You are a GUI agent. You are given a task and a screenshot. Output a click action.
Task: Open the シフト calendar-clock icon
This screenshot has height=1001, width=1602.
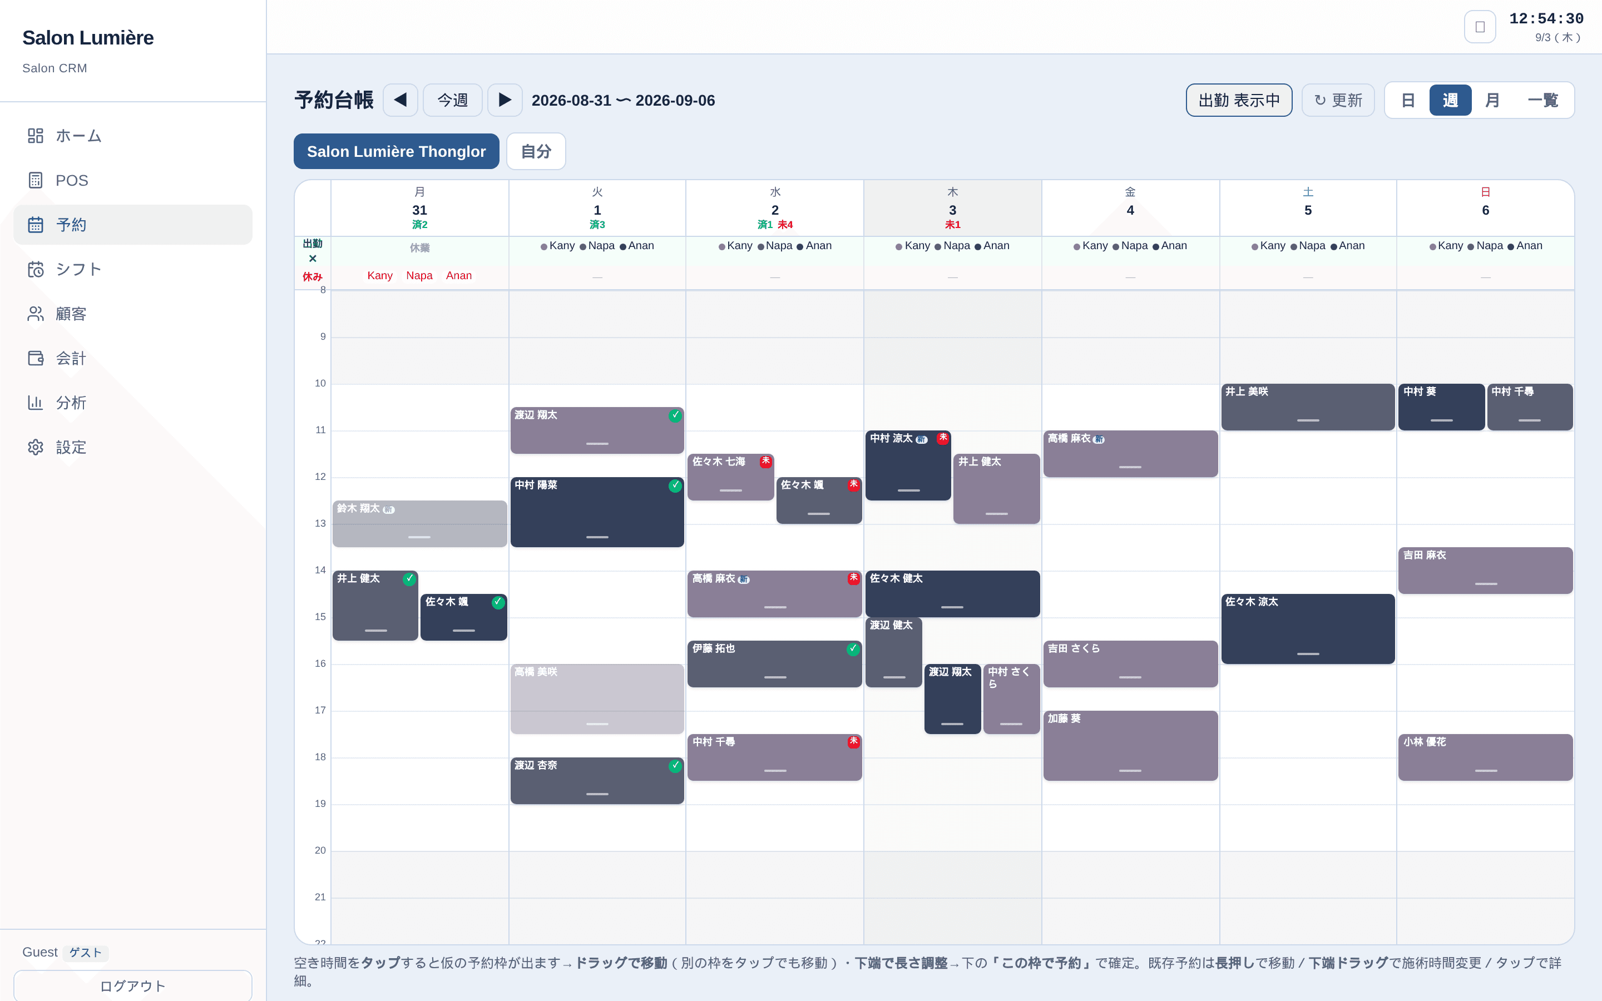coord(36,270)
